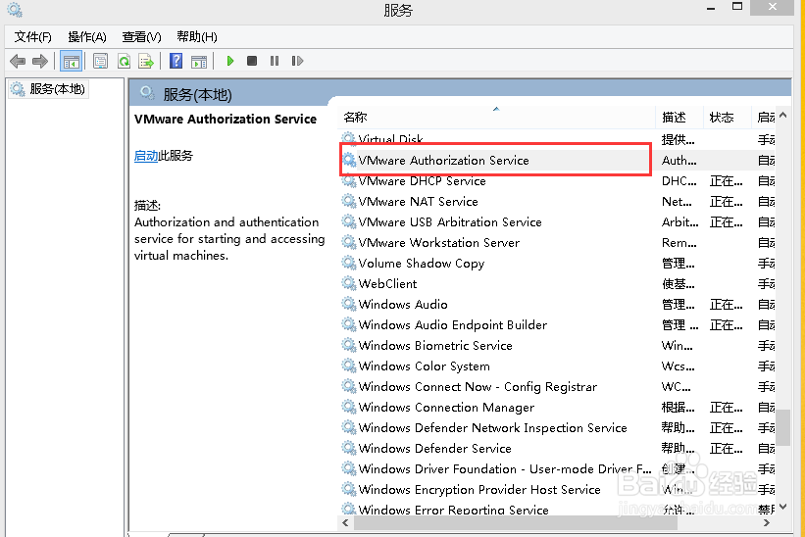Click the Properties toolbar icon
The width and height of the screenshot is (805, 537).
pos(100,62)
